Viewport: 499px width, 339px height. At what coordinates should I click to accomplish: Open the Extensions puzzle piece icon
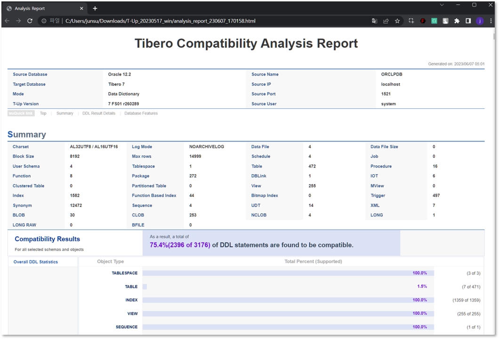(457, 21)
